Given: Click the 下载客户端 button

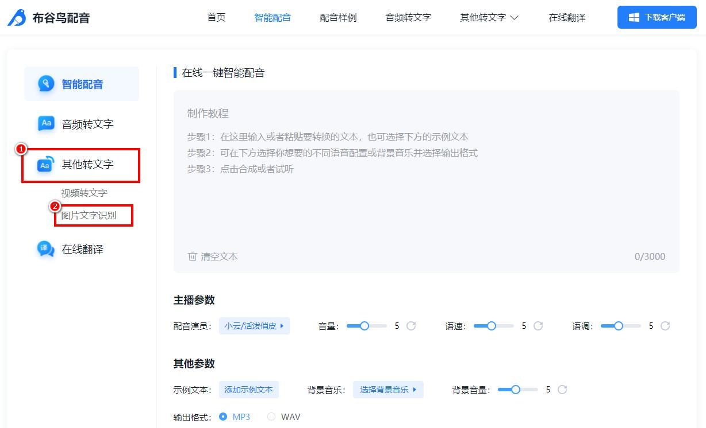Looking at the screenshot, I should coord(657,17).
